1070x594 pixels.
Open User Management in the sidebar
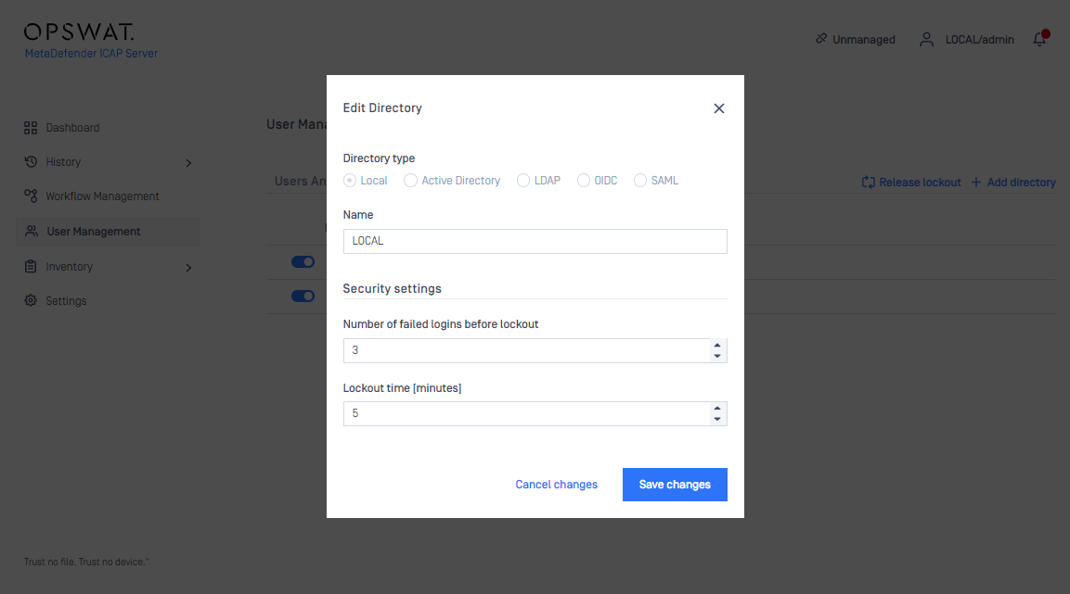tap(94, 232)
